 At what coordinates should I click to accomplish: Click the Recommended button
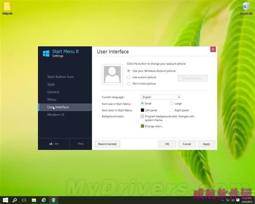tap(108, 144)
